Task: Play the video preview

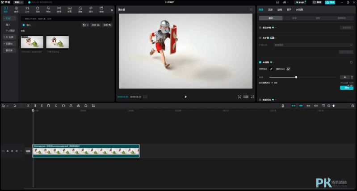Action: [186, 97]
